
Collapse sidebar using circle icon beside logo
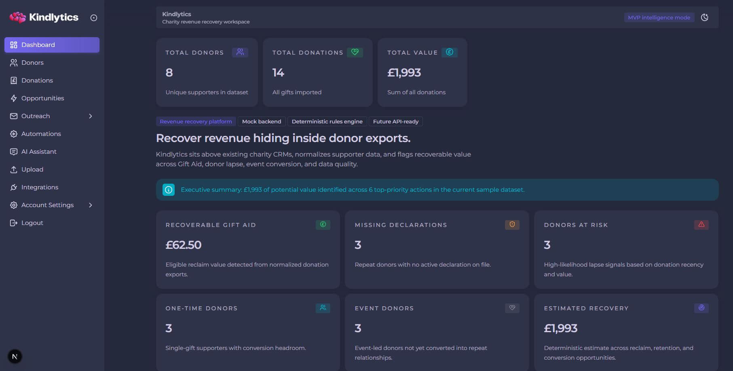(x=94, y=18)
